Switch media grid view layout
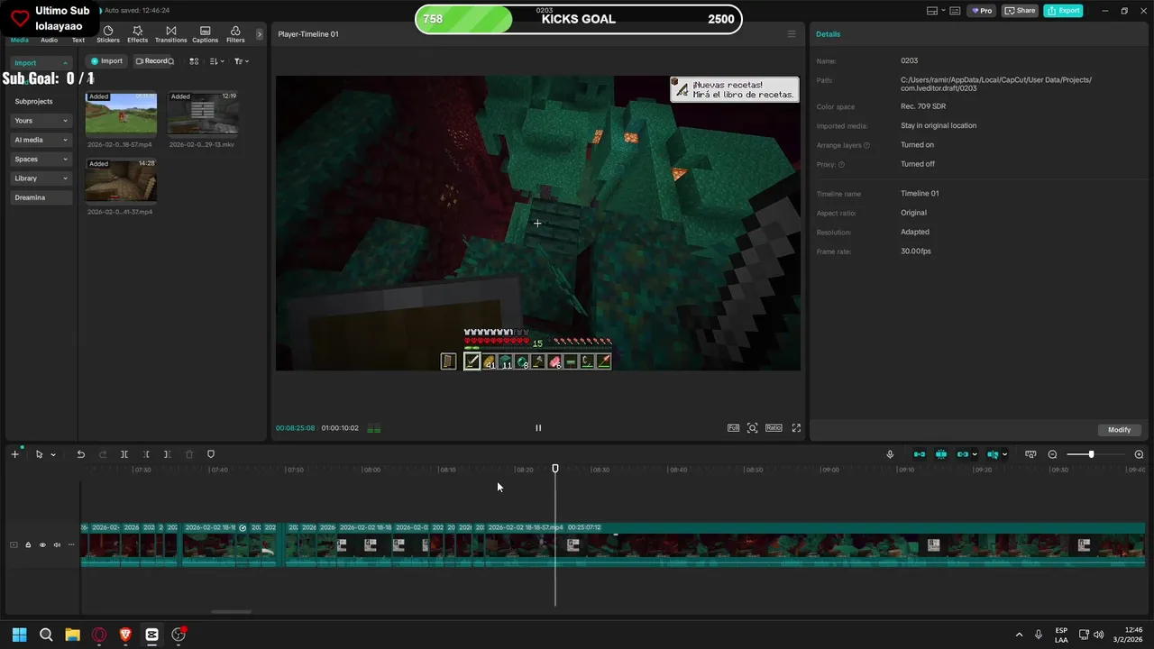 194,61
